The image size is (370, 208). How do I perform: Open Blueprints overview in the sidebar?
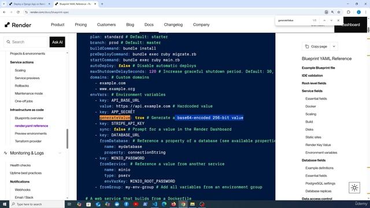click(29, 118)
